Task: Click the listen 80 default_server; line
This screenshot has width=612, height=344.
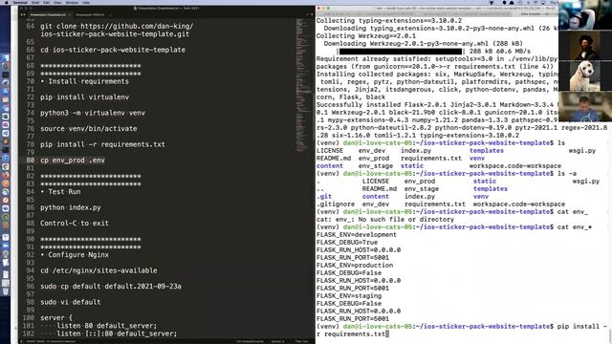Action: (x=106, y=326)
